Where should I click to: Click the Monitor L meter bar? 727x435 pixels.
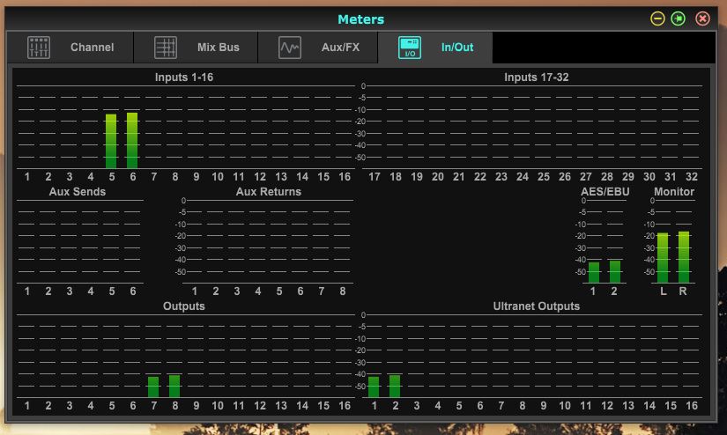click(x=663, y=258)
